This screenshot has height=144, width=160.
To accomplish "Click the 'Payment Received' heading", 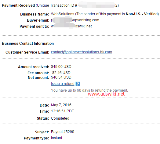I will pos(18,5).
